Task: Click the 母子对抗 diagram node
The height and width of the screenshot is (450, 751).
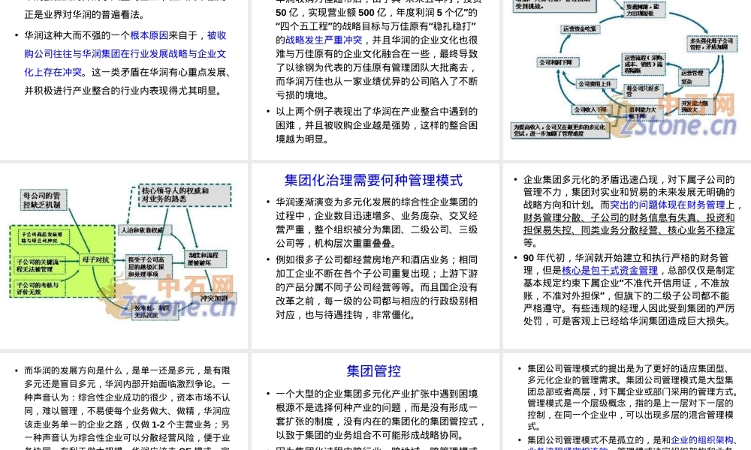Action: [x=96, y=259]
